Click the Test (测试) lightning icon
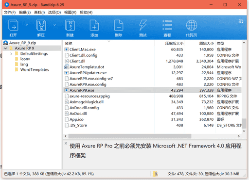The width and height of the screenshot is (249, 180). click(143, 25)
